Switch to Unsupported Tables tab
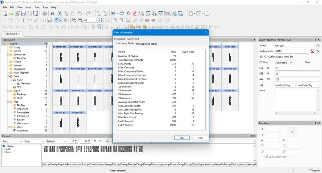 [x=147, y=44]
